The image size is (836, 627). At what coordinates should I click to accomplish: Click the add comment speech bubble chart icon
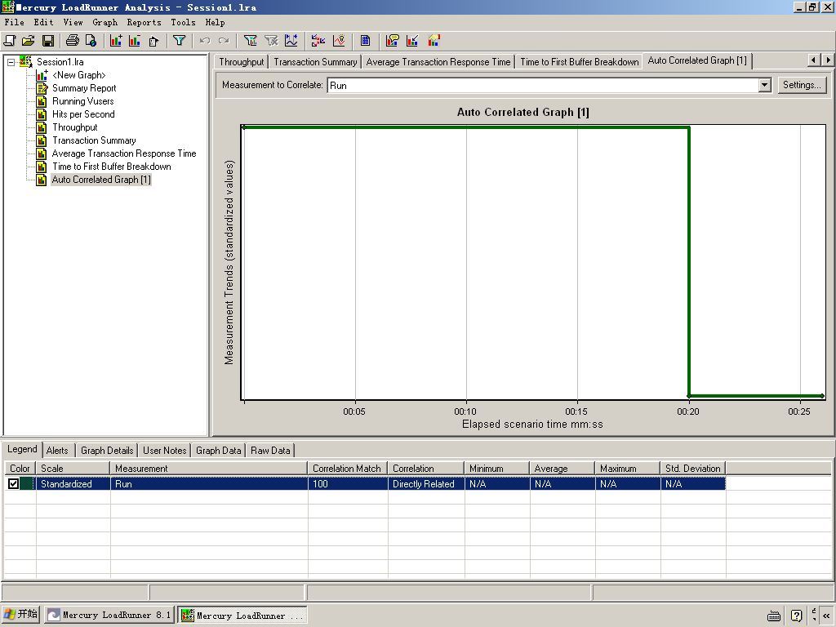393,41
